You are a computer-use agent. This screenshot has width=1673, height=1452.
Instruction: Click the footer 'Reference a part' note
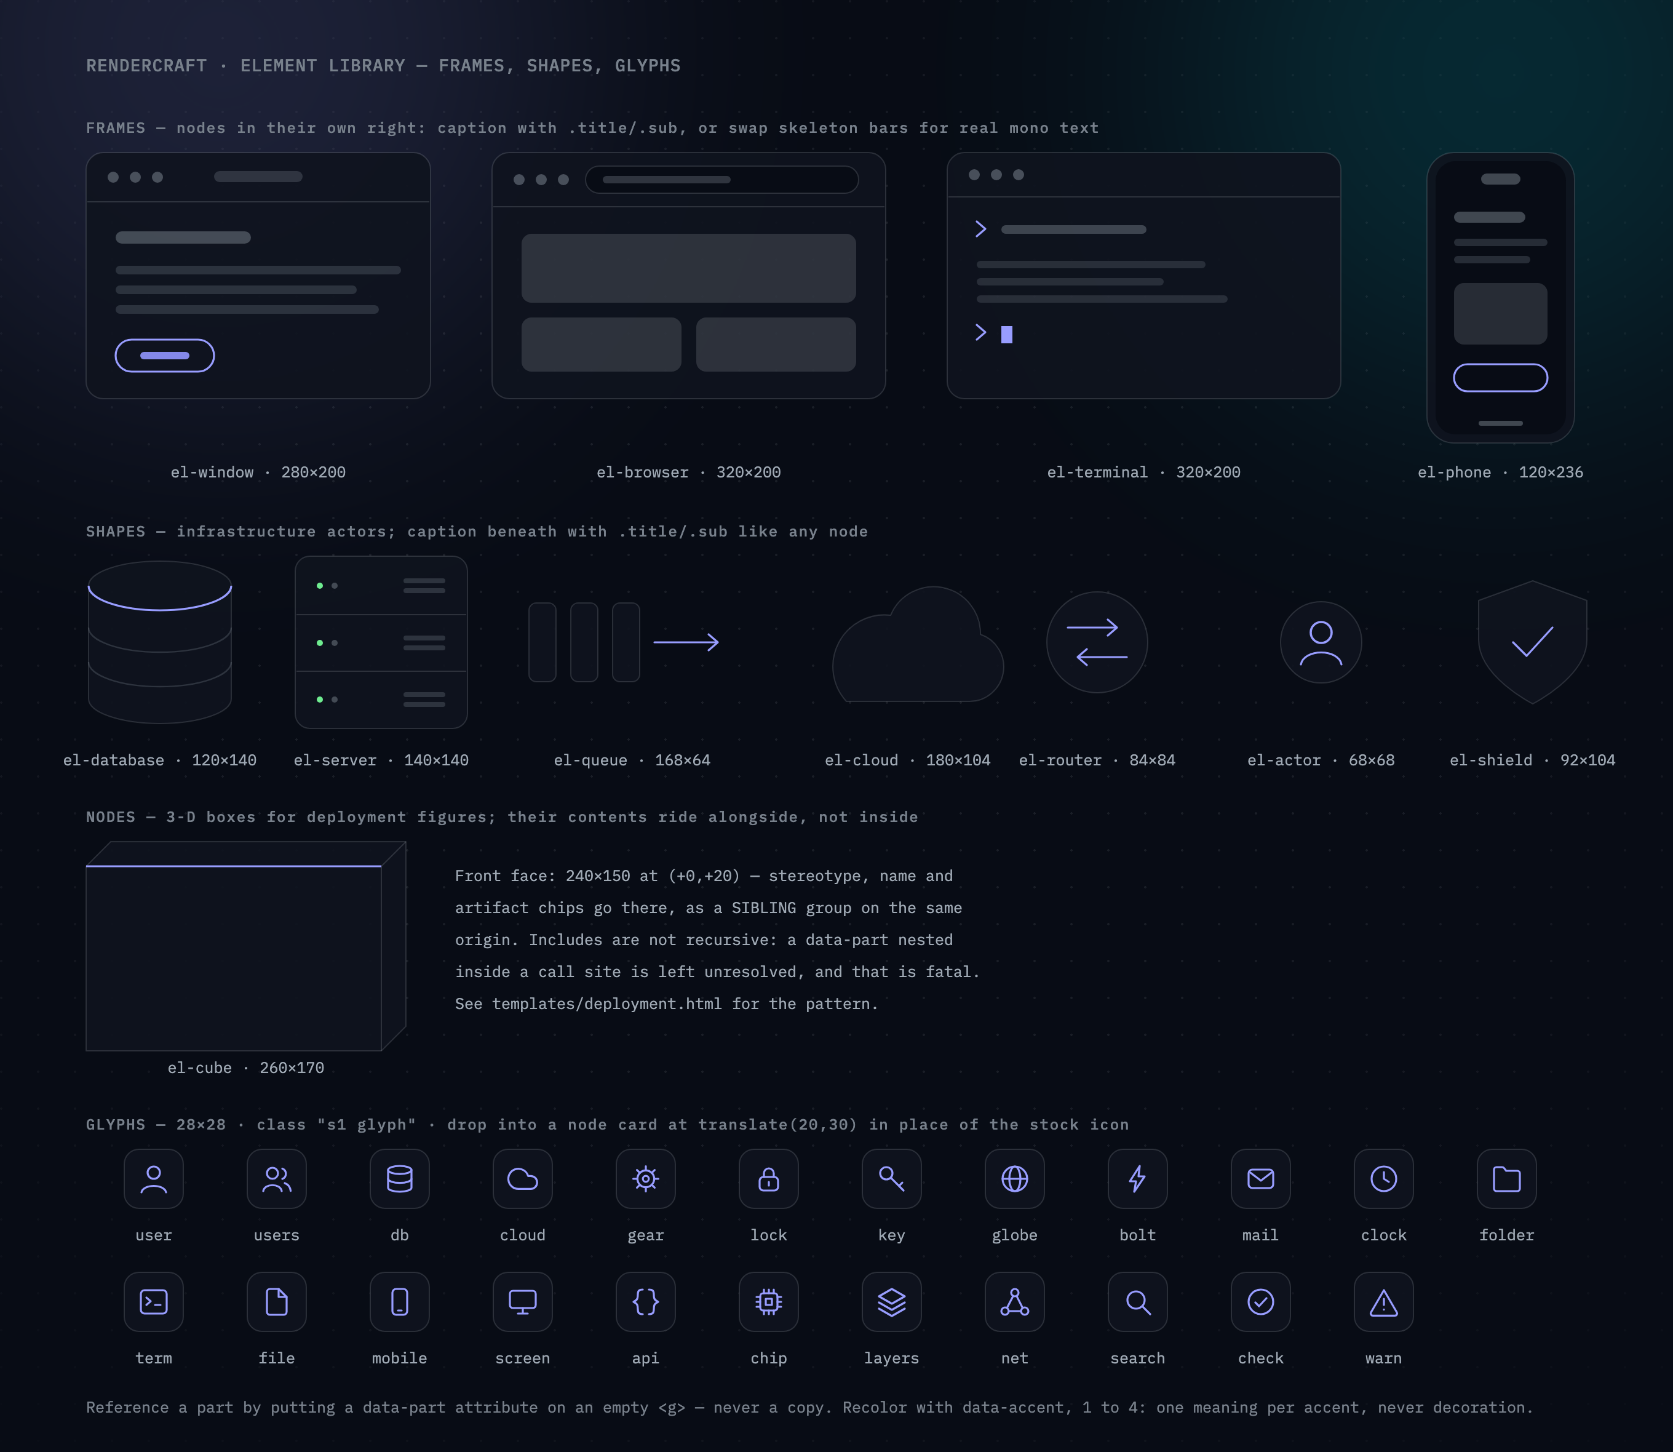pos(809,1408)
